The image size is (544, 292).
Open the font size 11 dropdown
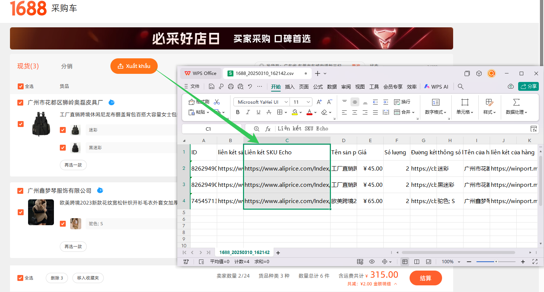308,102
